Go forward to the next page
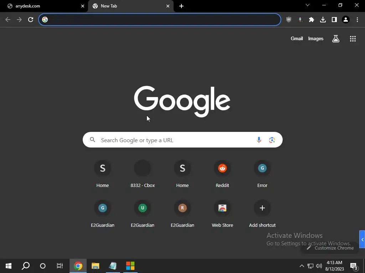The width and height of the screenshot is (365, 273). coord(19,20)
